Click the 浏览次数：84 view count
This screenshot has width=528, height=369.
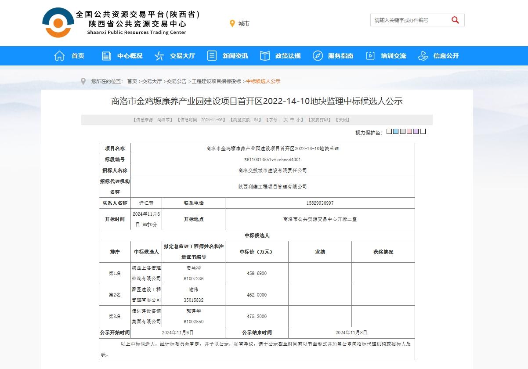point(246,120)
